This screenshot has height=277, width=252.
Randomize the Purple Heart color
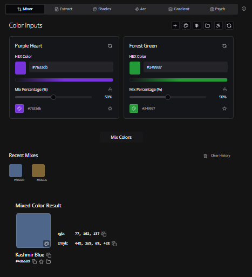tap(110, 46)
